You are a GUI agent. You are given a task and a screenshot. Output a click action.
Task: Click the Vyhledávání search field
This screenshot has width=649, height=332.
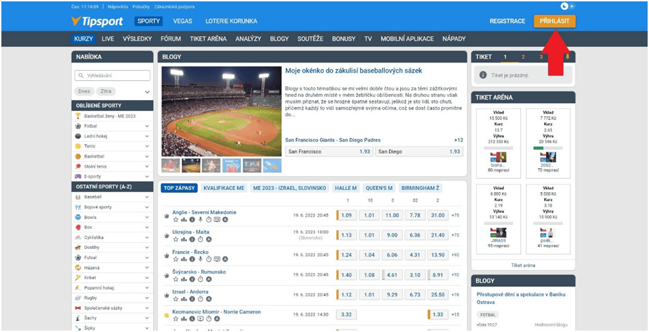click(x=112, y=75)
